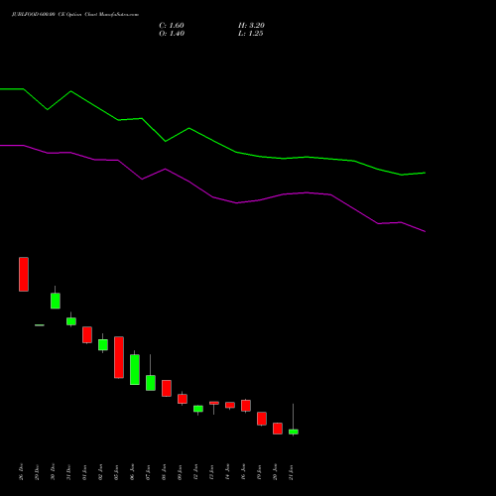
Task: Click the '01 Jan' date label
Action: [x=84, y=472]
